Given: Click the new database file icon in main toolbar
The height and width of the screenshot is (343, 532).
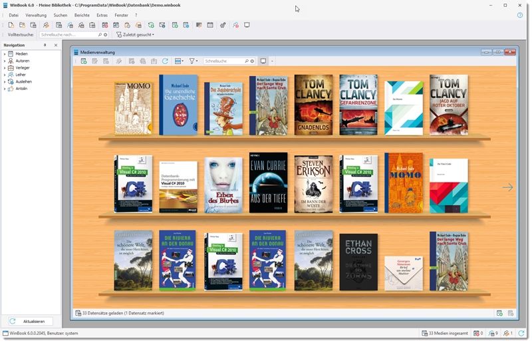Looking at the screenshot, I should point(11,25).
